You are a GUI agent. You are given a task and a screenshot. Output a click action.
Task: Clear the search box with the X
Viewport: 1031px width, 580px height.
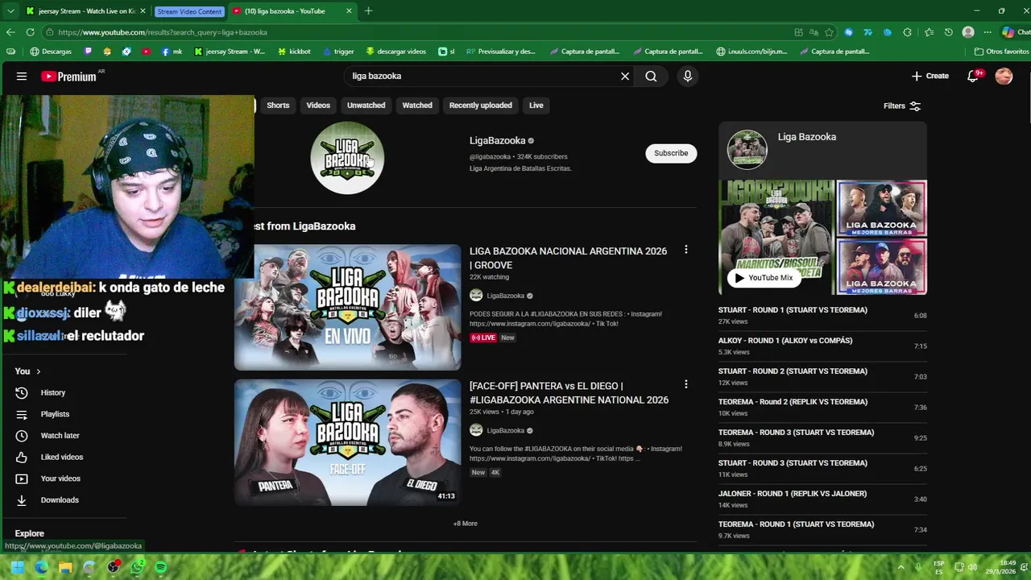coord(625,76)
